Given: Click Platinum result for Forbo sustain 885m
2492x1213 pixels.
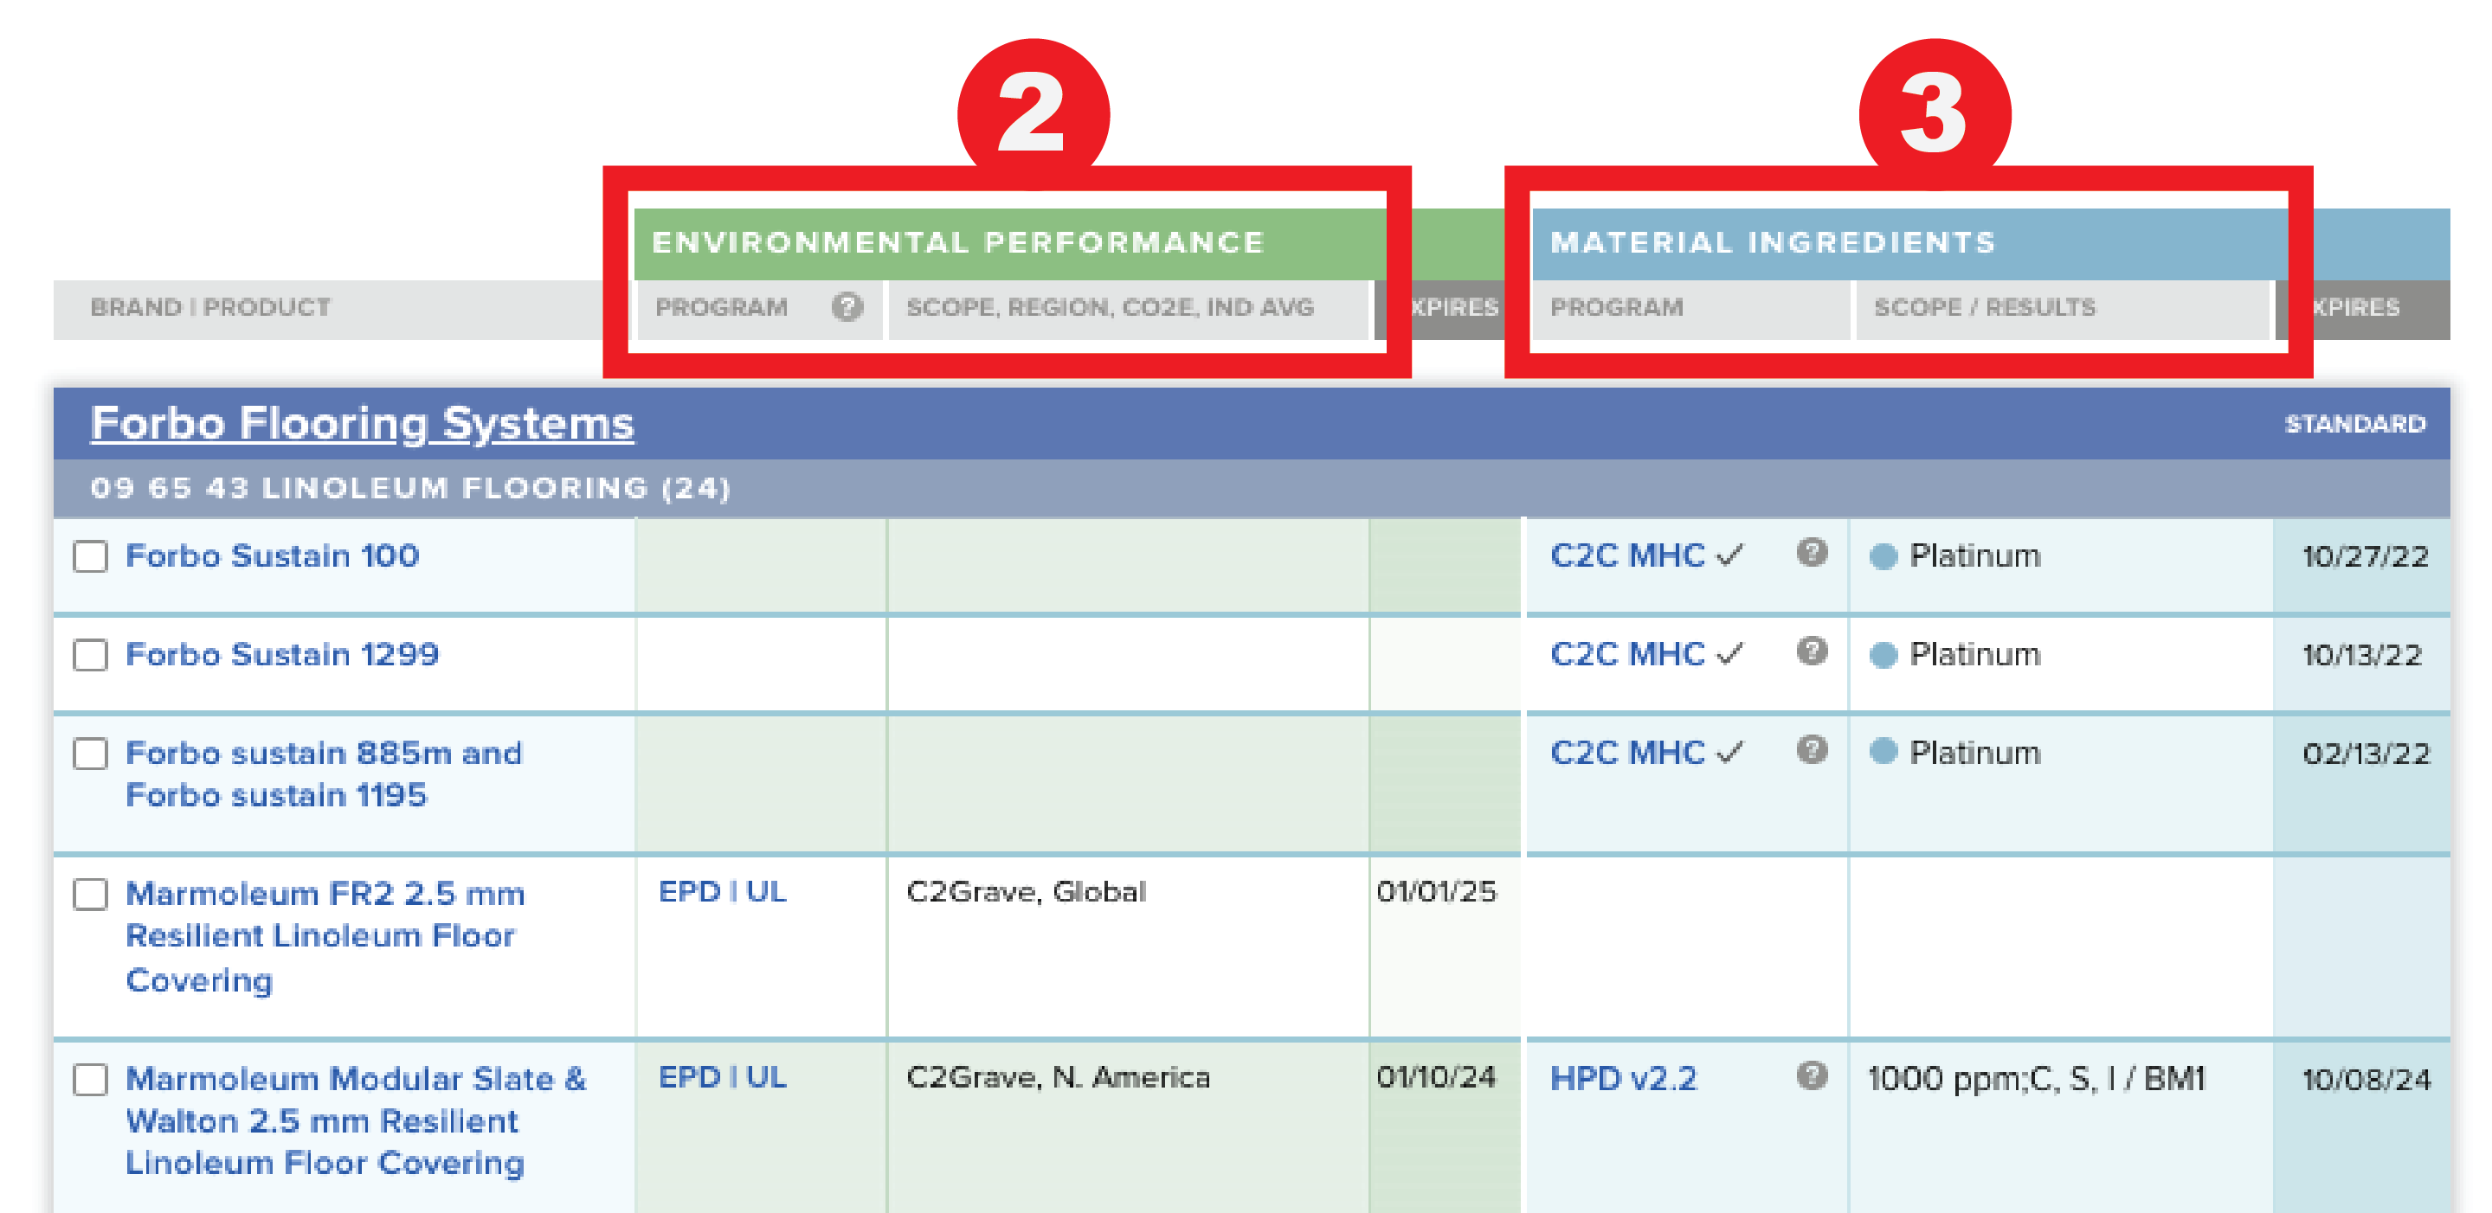Looking at the screenshot, I should (x=1974, y=753).
